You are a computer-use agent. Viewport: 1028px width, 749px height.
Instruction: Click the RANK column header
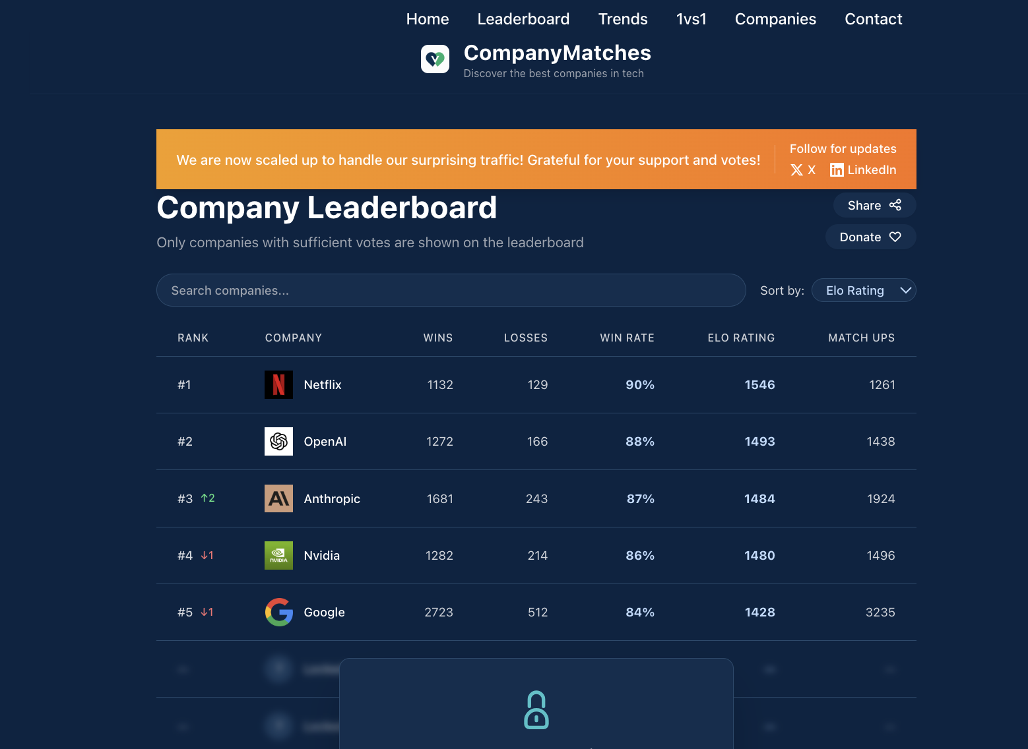tap(193, 338)
